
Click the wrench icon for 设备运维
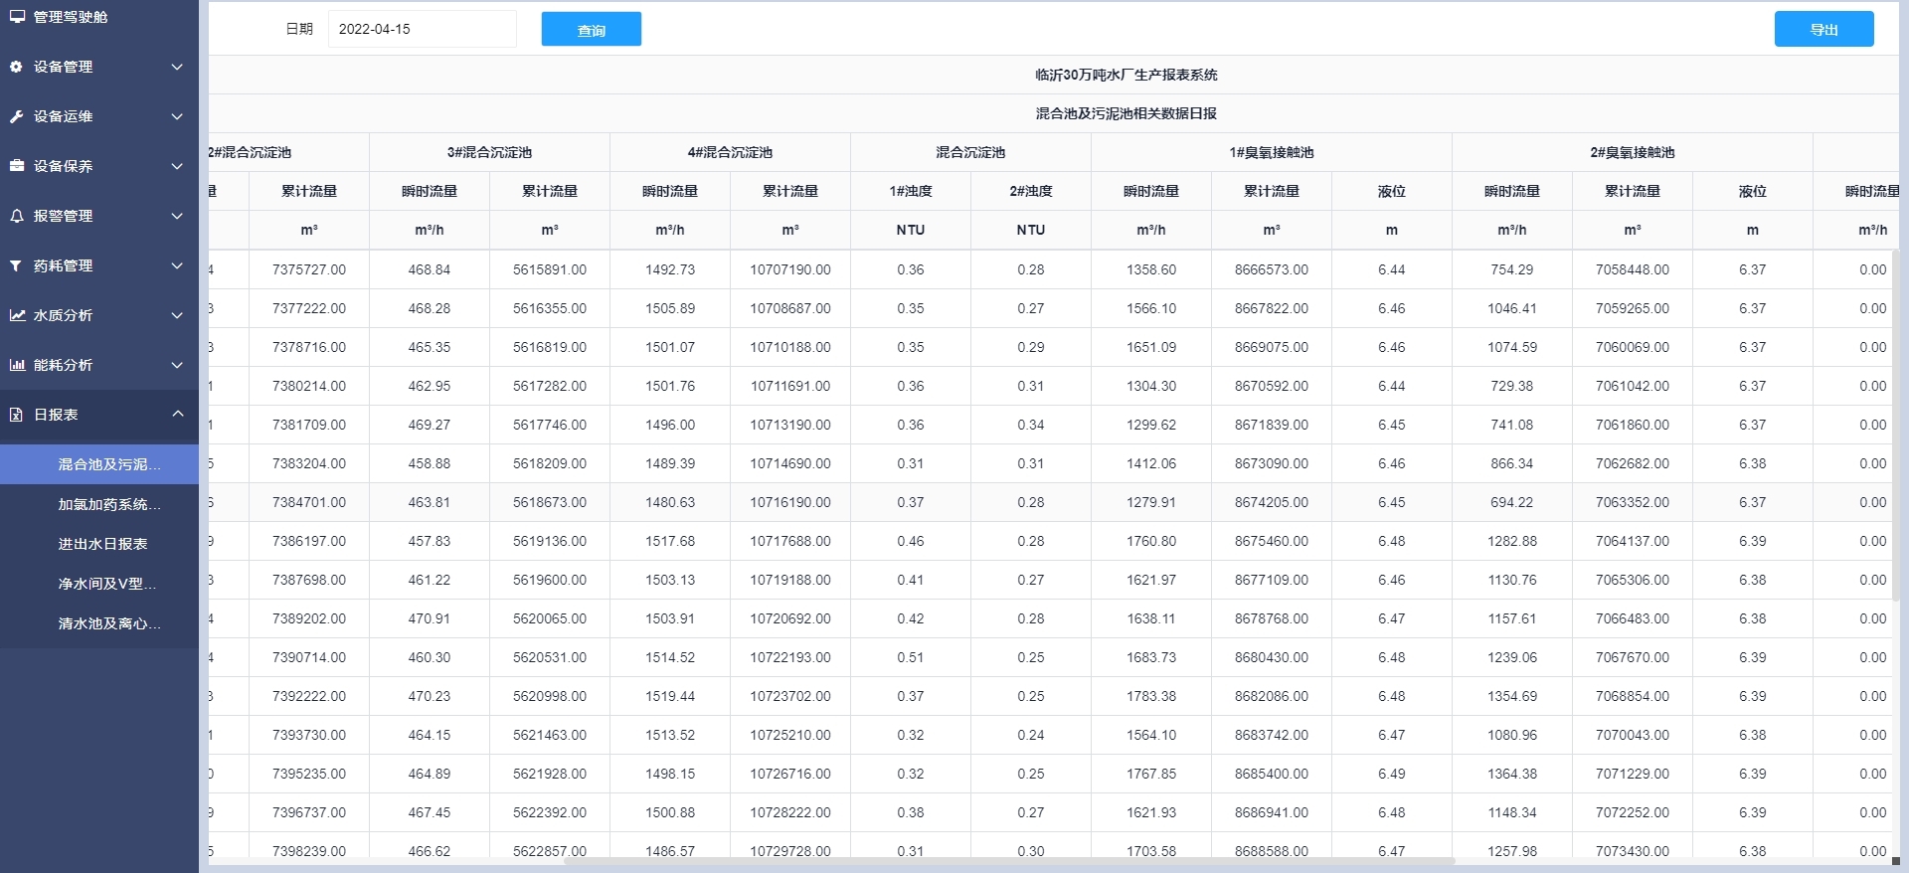click(16, 116)
